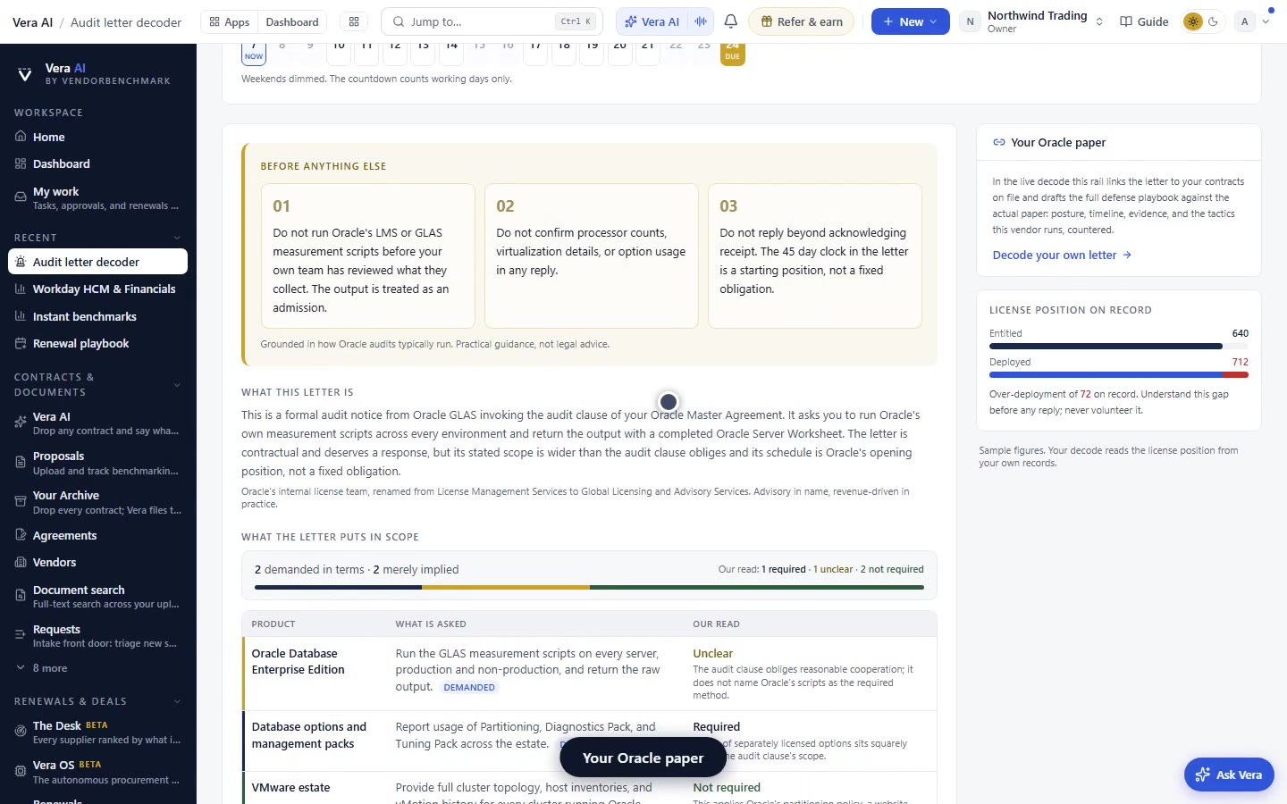
Task: Click the Vera AI breadcrumb at top left
Action: tap(33, 22)
